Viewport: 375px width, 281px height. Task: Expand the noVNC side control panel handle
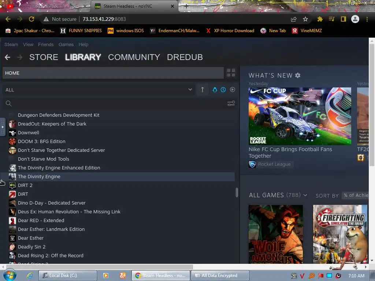point(3,127)
